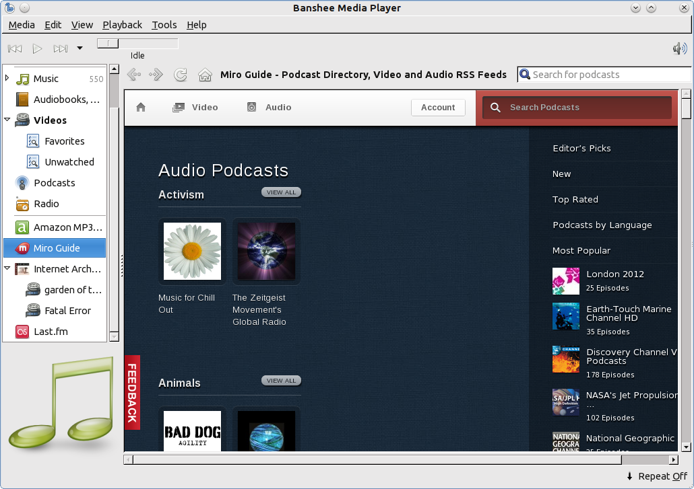Open the Tools menu
This screenshot has height=489, width=694.
click(164, 25)
